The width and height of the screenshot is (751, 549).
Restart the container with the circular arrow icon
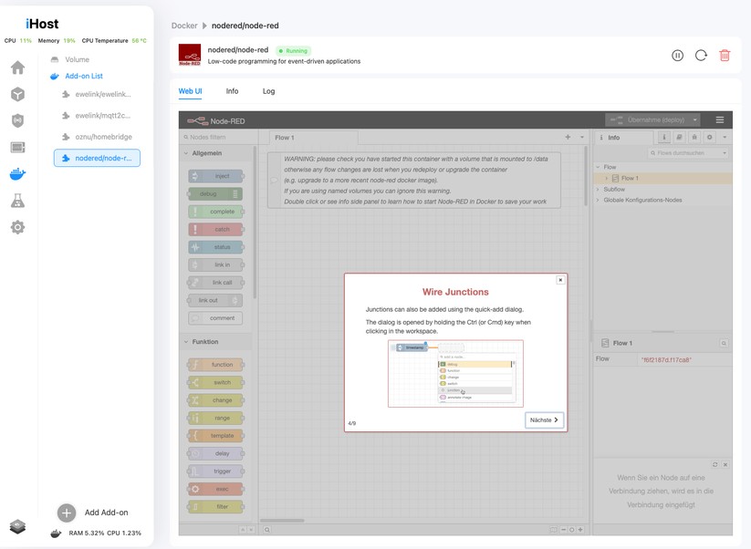coord(701,56)
